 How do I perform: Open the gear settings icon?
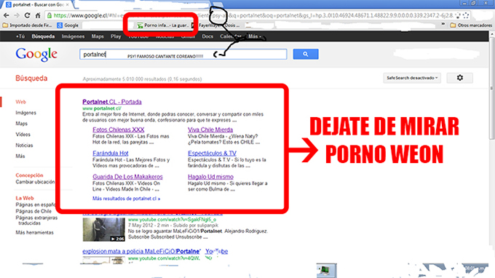click(459, 78)
